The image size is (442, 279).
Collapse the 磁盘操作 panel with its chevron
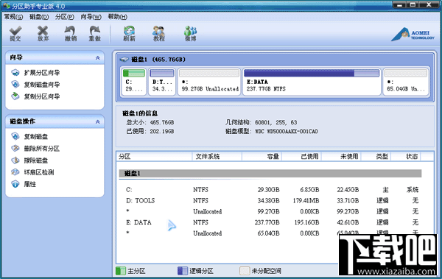[x=97, y=121]
